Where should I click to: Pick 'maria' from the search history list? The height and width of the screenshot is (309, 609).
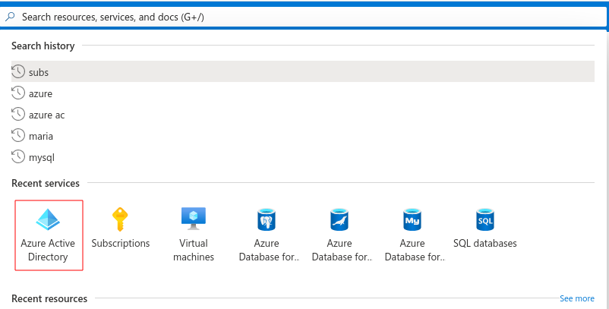[41, 136]
